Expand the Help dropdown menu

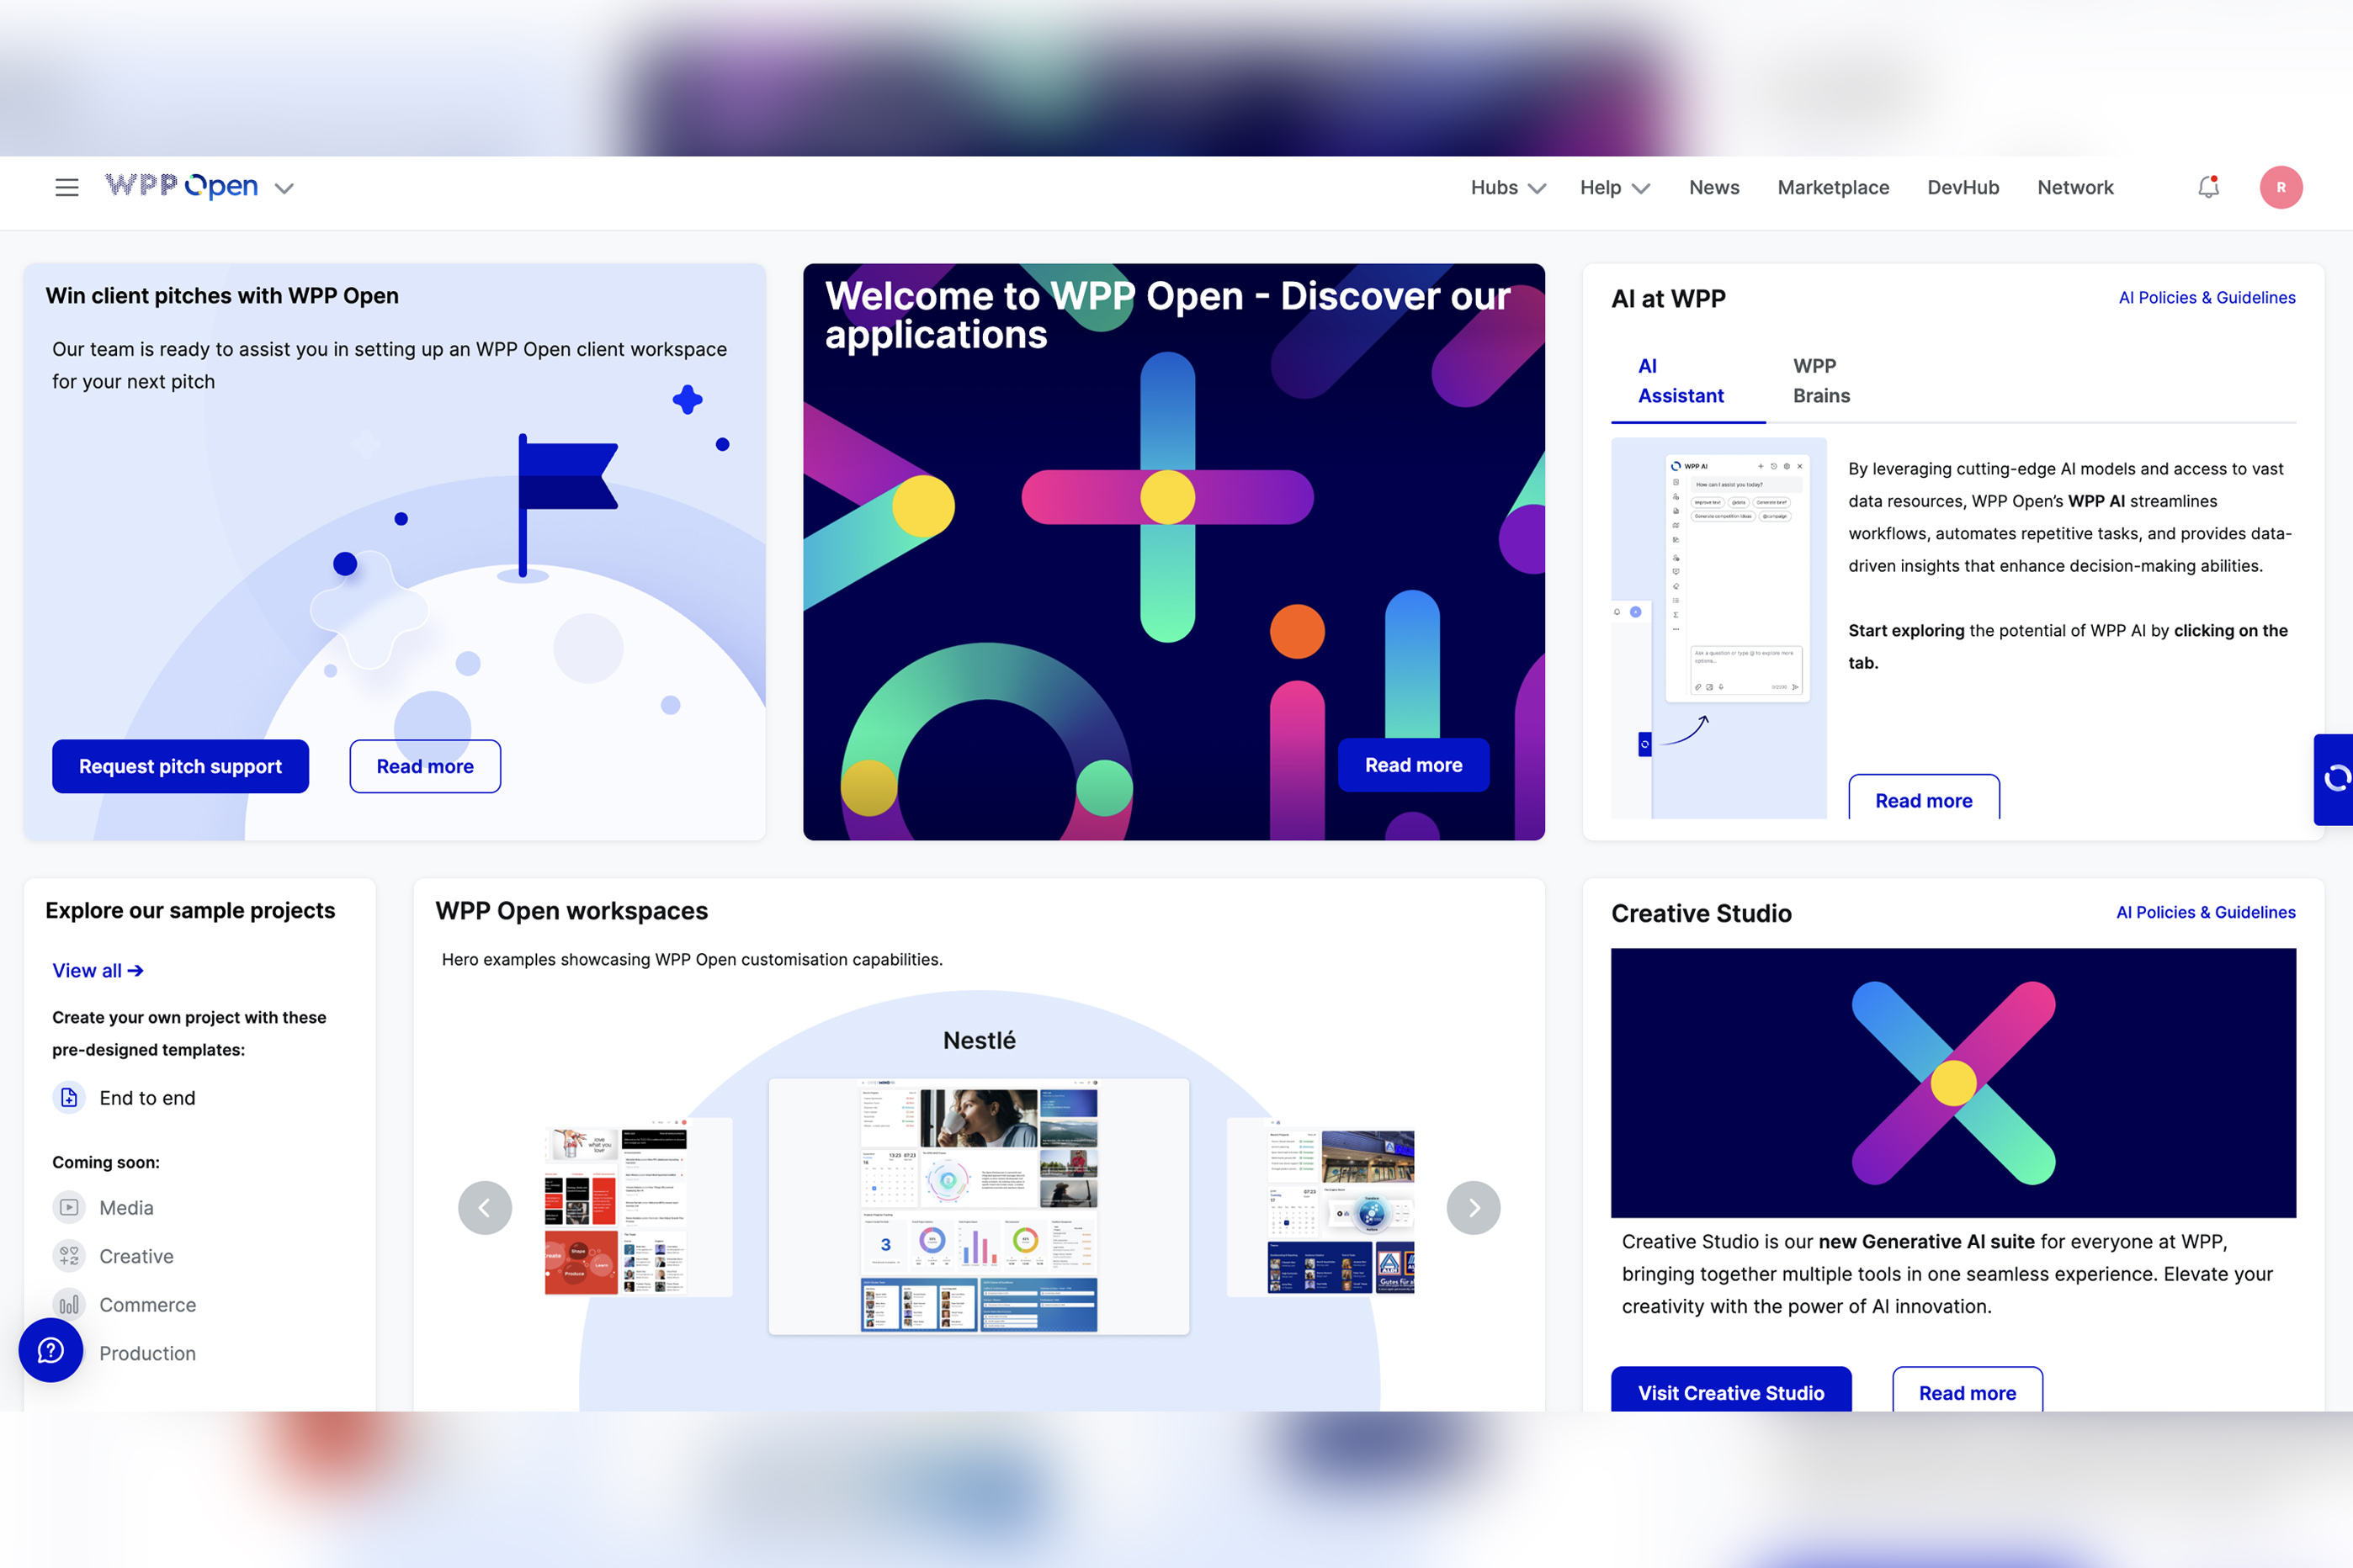(1613, 188)
